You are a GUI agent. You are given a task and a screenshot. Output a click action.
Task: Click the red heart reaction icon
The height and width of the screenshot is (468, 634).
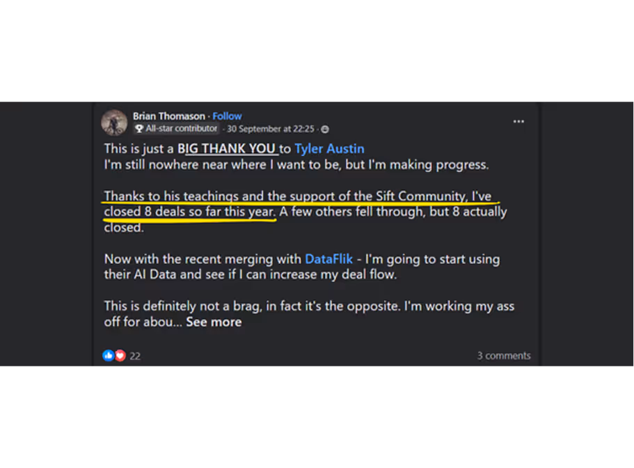click(120, 356)
